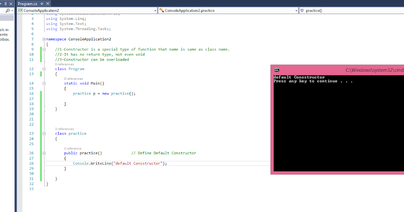Click the cmd icon in the console window title bar

pos(277,70)
